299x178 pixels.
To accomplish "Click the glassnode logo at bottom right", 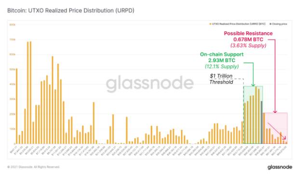I will pos(280,167).
